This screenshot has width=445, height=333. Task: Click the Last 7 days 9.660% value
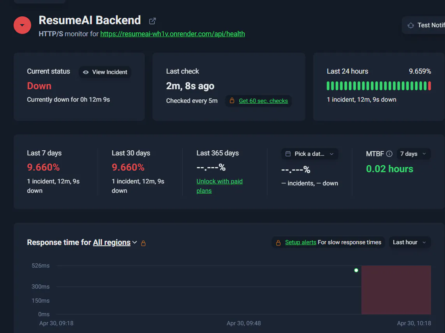[43, 167]
